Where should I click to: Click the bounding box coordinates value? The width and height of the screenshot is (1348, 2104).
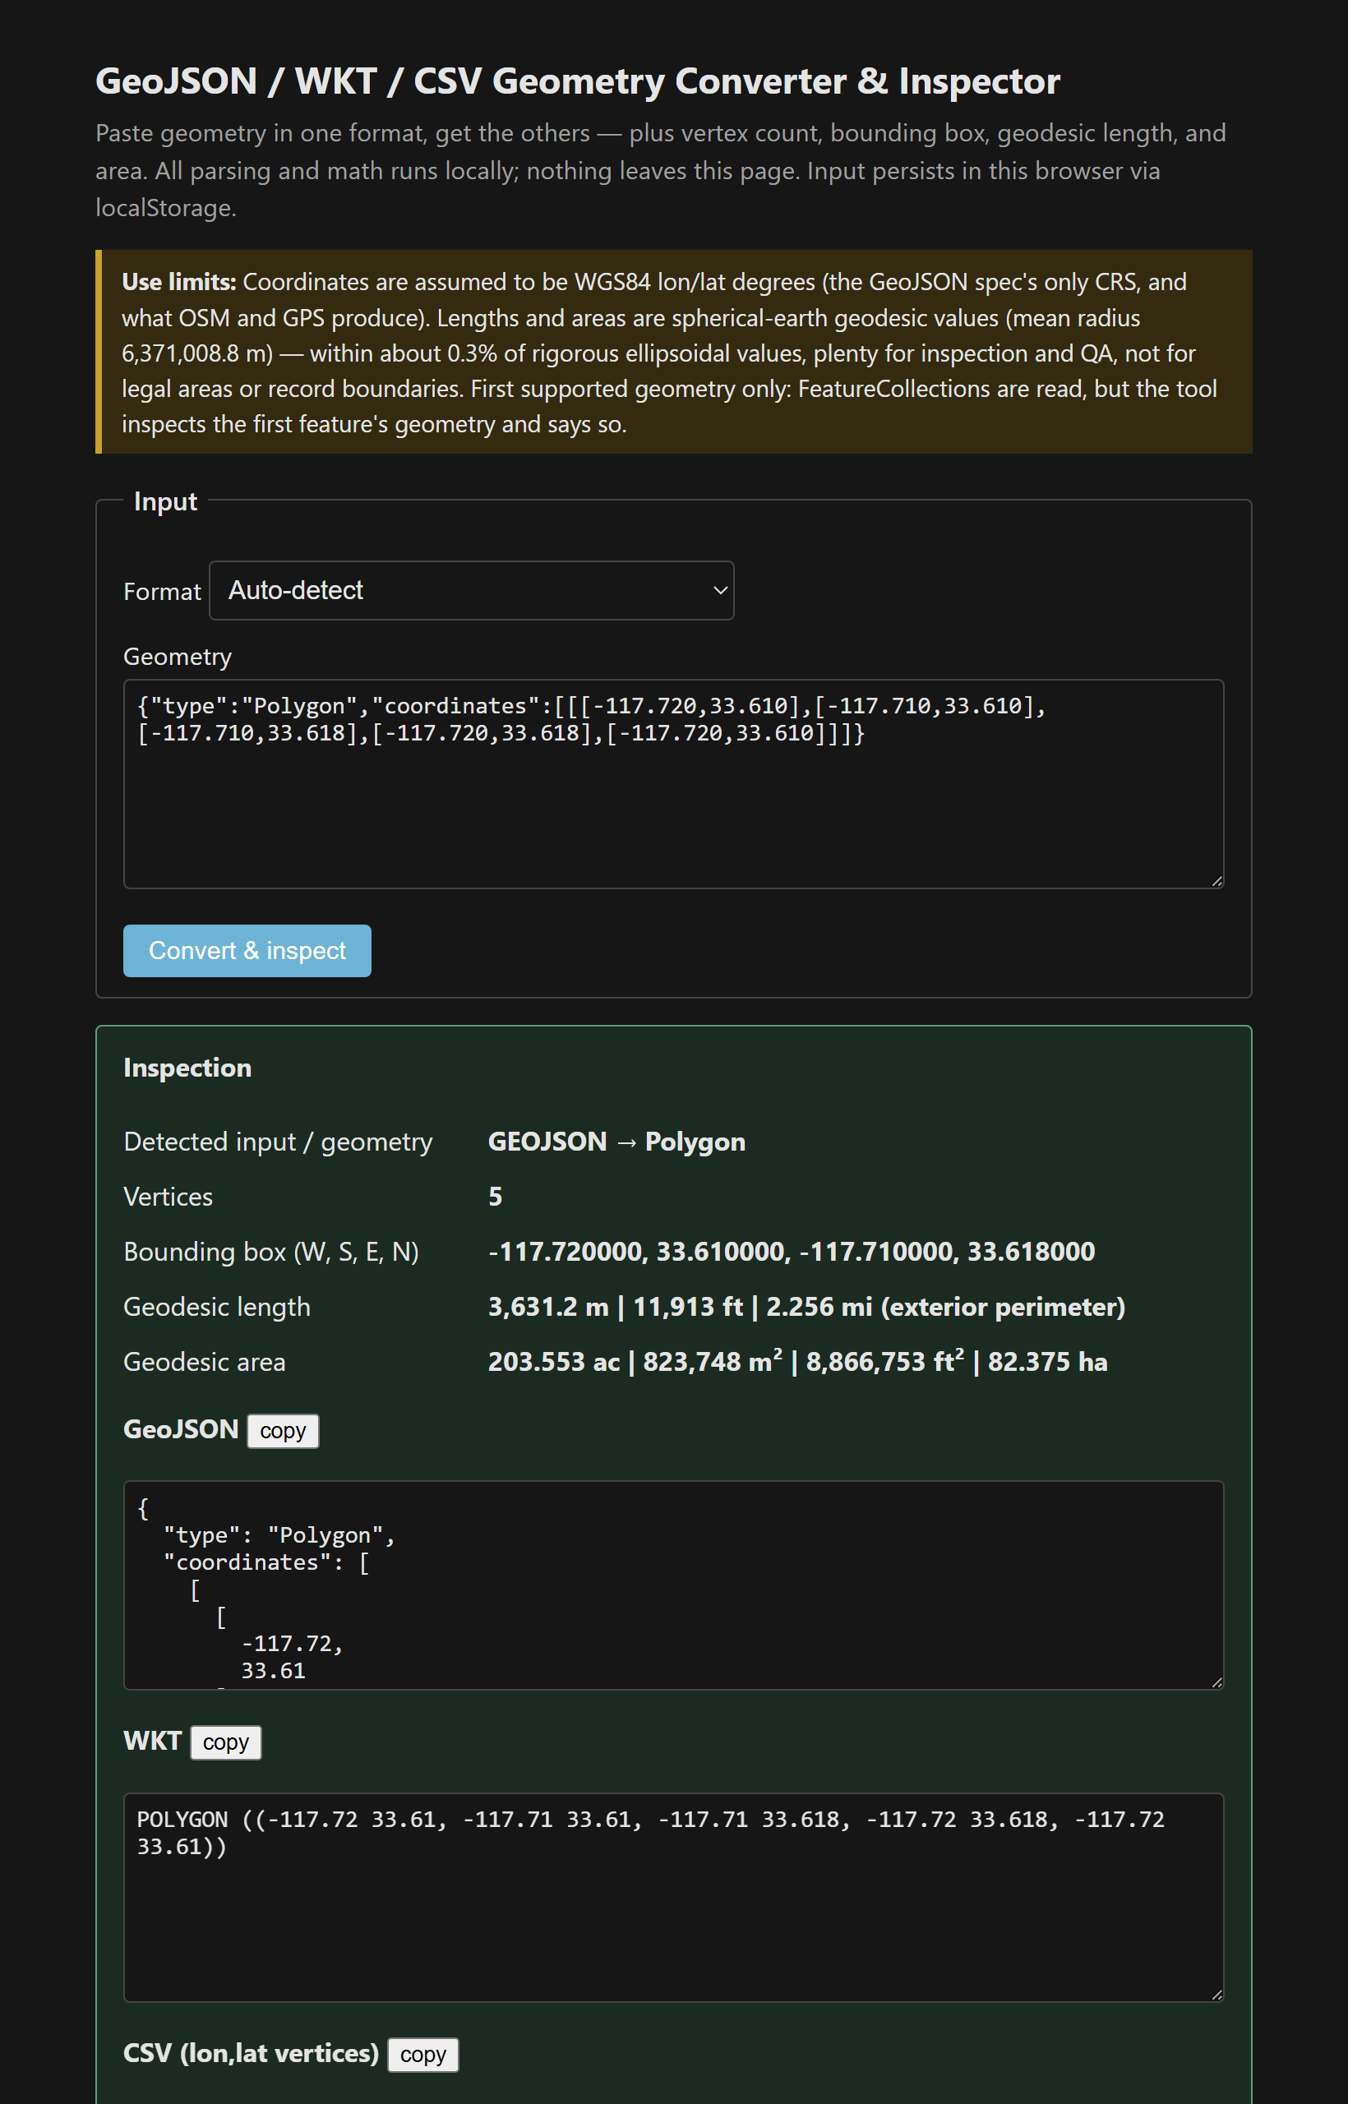click(x=792, y=1253)
